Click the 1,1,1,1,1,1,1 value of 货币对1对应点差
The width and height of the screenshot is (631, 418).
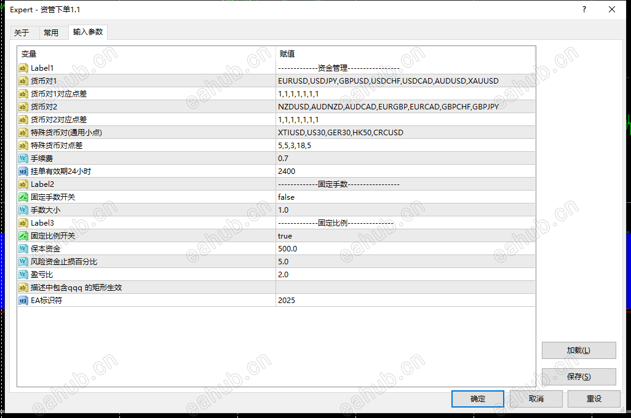click(406, 93)
